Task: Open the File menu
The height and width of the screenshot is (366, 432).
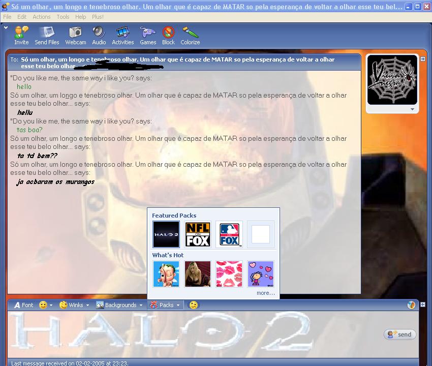Action: coord(7,17)
